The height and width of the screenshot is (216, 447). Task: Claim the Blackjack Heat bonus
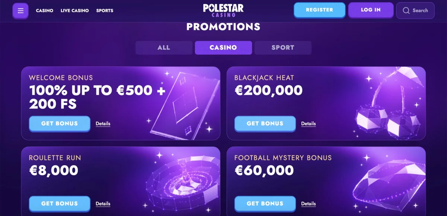click(x=265, y=124)
